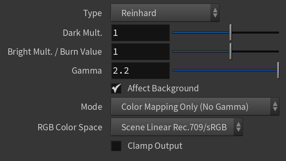Click the Mode dropdown arrow icon
The height and width of the screenshot is (161, 286).
coord(275,107)
